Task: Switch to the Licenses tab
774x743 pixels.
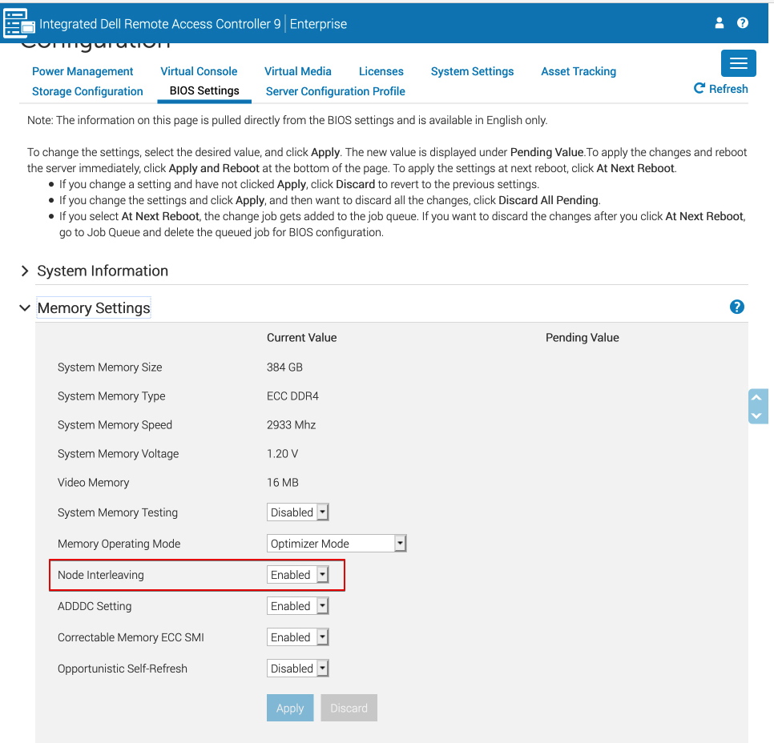Action: tap(381, 71)
